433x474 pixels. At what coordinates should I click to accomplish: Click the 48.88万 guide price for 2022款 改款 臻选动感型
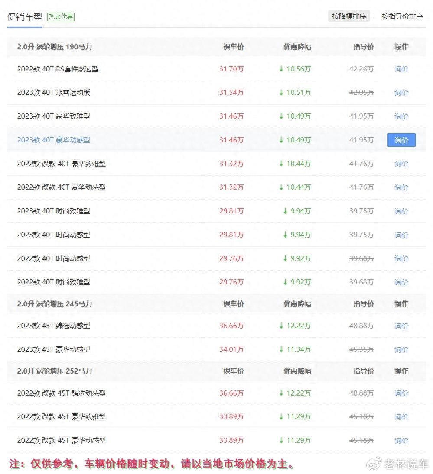tap(361, 393)
